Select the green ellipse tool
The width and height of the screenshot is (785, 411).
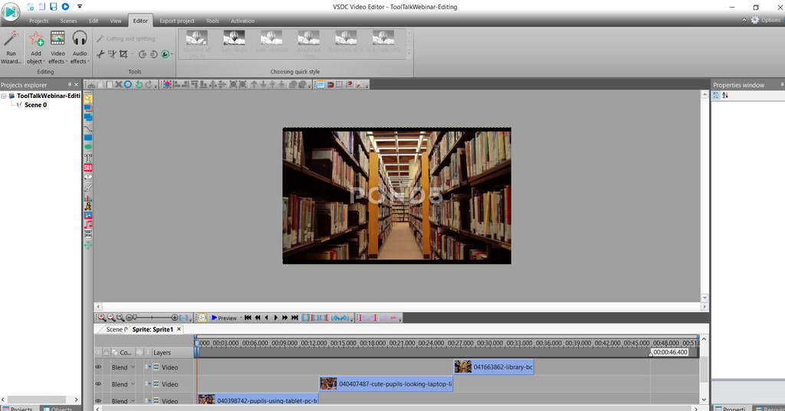(x=88, y=147)
